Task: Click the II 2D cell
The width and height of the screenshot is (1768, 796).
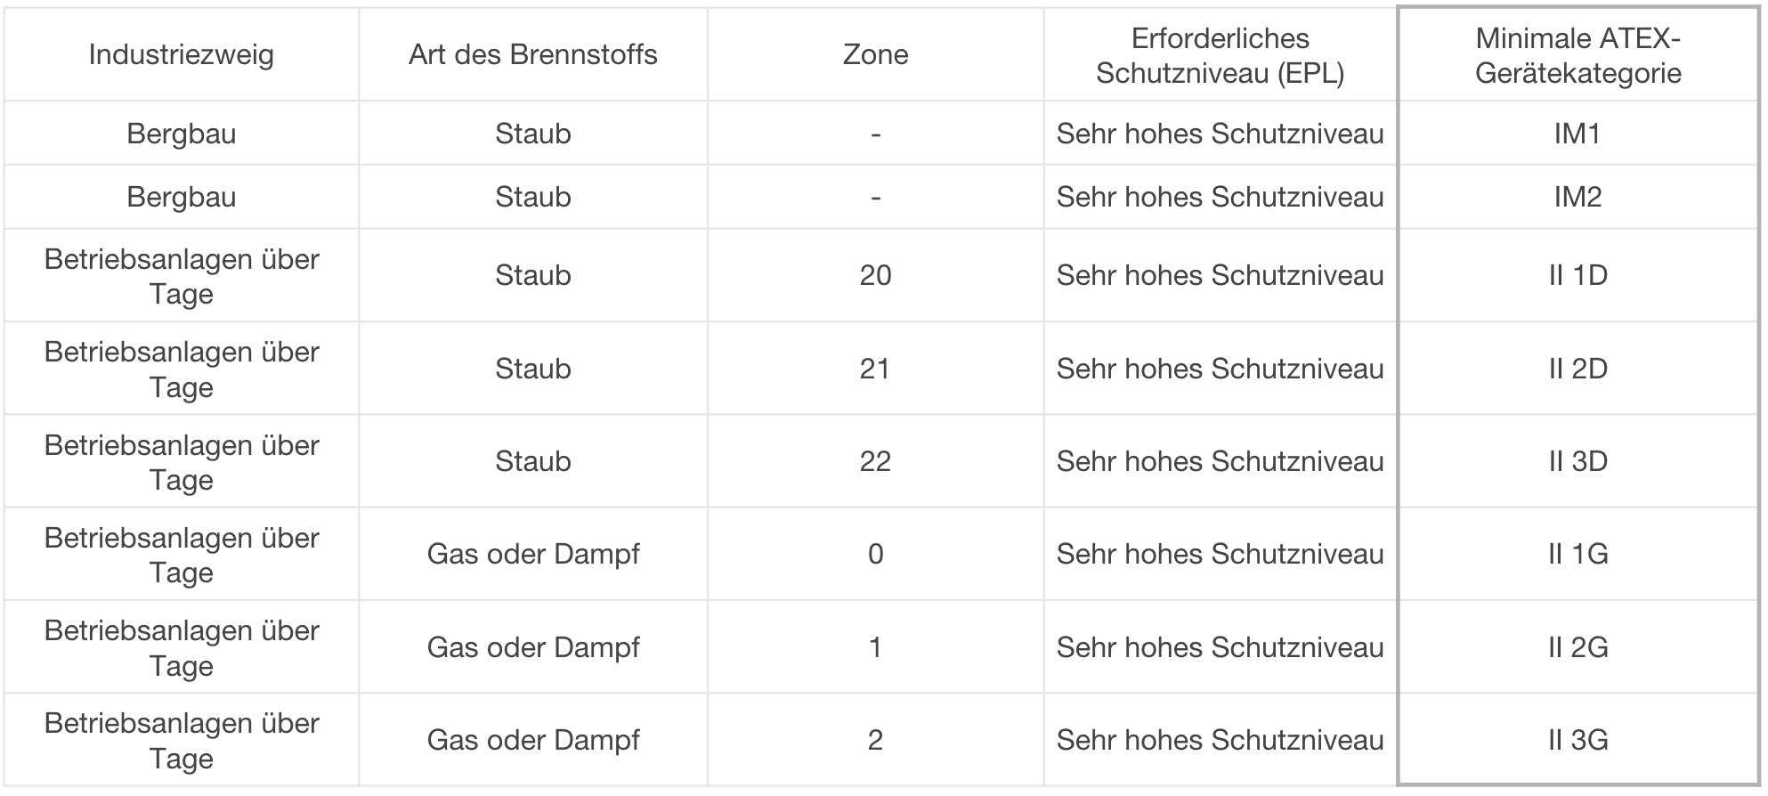Action: pos(1577,369)
